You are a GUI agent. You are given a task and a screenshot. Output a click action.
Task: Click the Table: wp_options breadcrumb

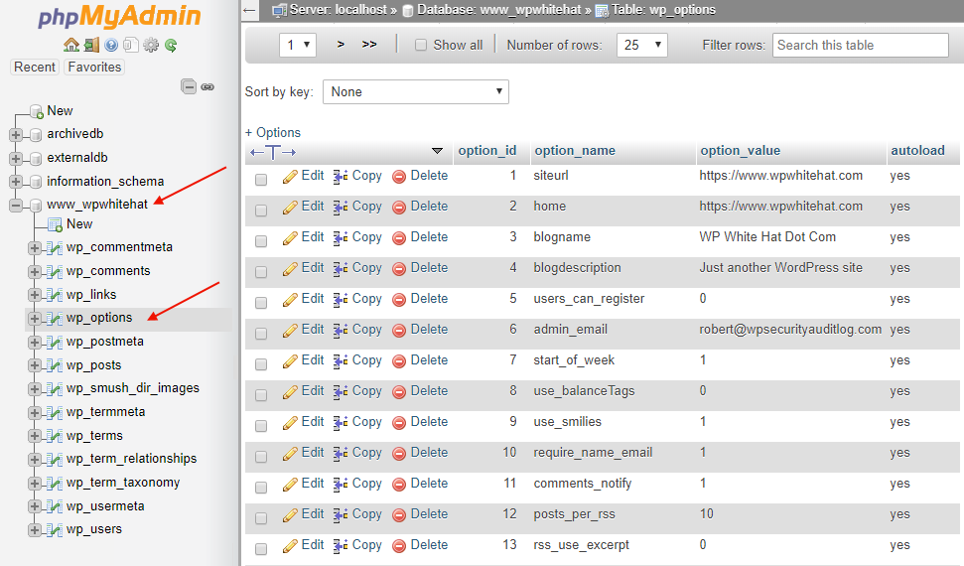663,10
